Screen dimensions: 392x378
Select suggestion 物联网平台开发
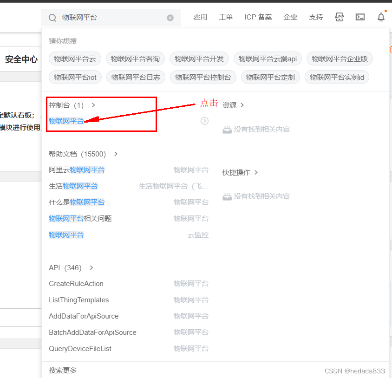[x=199, y=59]
